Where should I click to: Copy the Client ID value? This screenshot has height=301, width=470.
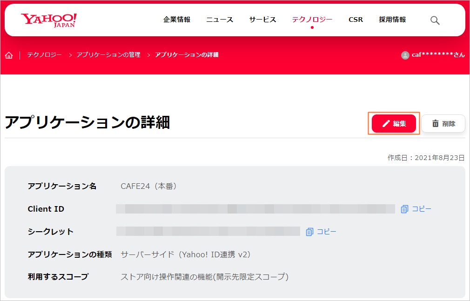(x=416, y=209)
